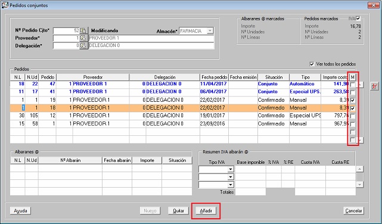The image size is (382, 224).
Task: Click Situación column header in Pedidos grid
Action: tap(274, 77)
